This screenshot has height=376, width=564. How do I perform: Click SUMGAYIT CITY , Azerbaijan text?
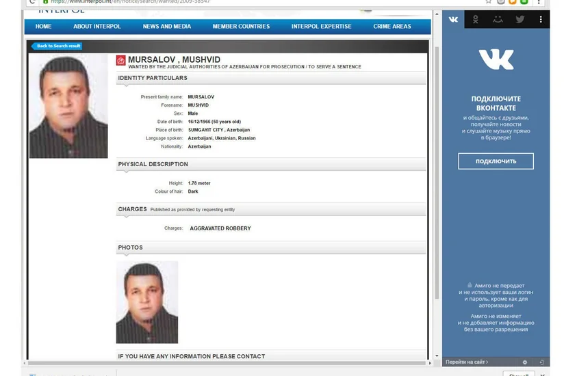219,130
